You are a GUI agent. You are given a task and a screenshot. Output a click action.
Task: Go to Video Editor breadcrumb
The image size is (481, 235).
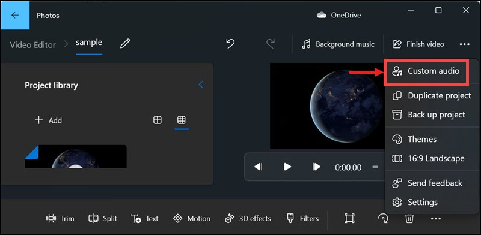click(x=33, y=45)
